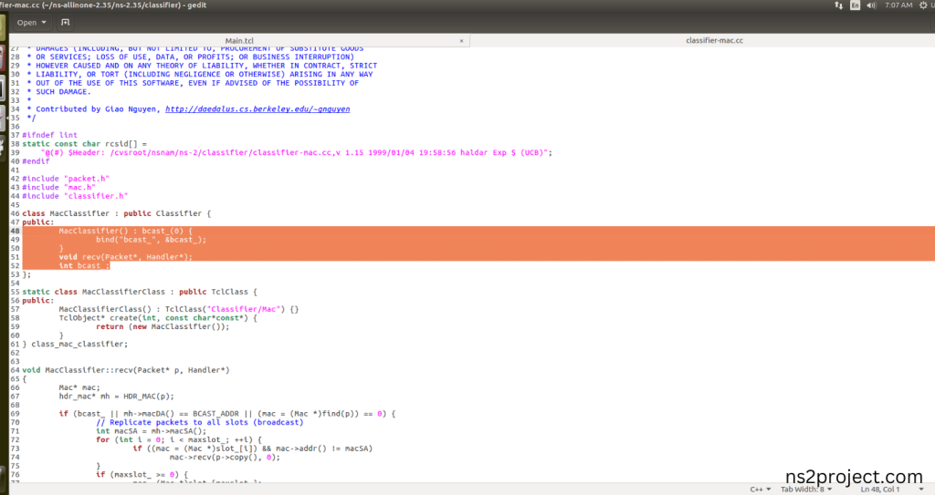935x495 pixels.
Task: Click the highlighted 'int bcast_;' line
Action: coord(84,265)
